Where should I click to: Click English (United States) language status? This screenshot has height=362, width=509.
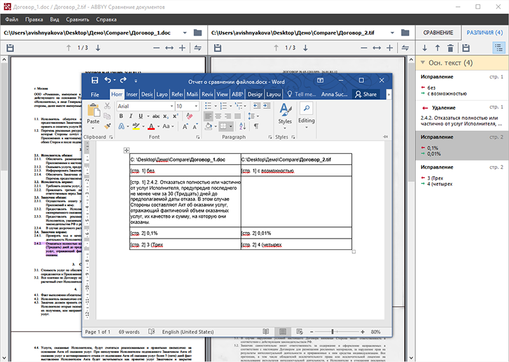click(x=188, y=332)
